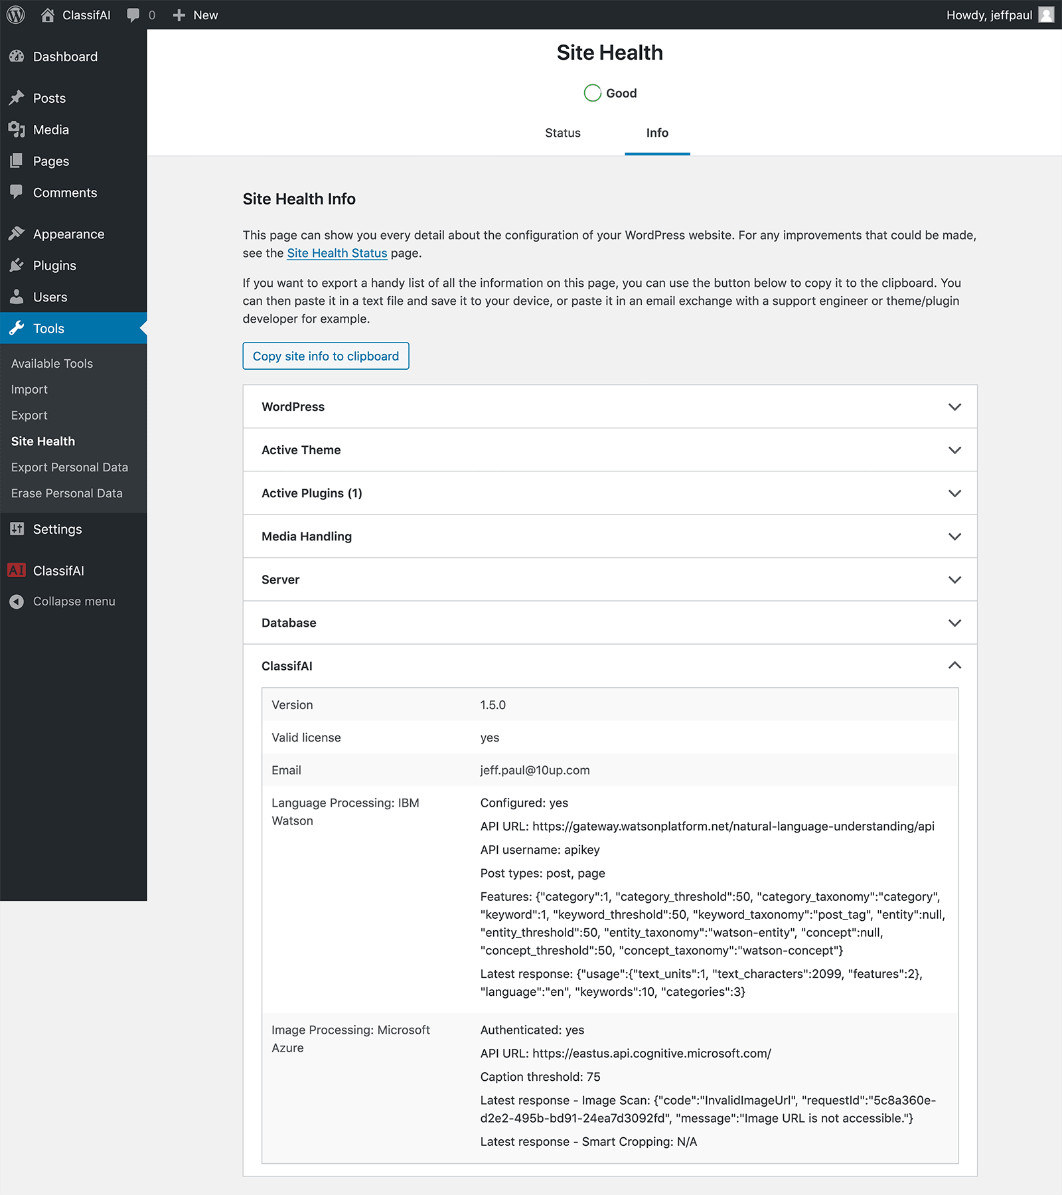Click the Site Health Info heading

tap(299, 199)
